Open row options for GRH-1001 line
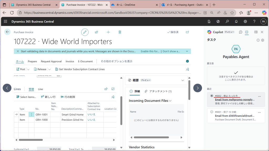The height and width of the screenshot is (151, 269). pos(32,114)
